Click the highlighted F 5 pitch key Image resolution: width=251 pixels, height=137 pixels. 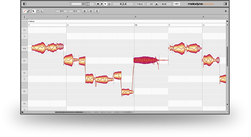24,48
